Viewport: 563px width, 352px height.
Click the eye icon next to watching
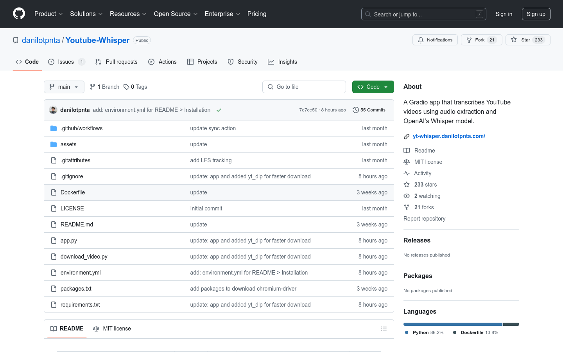pyautogui.click(x=407, y=196)
